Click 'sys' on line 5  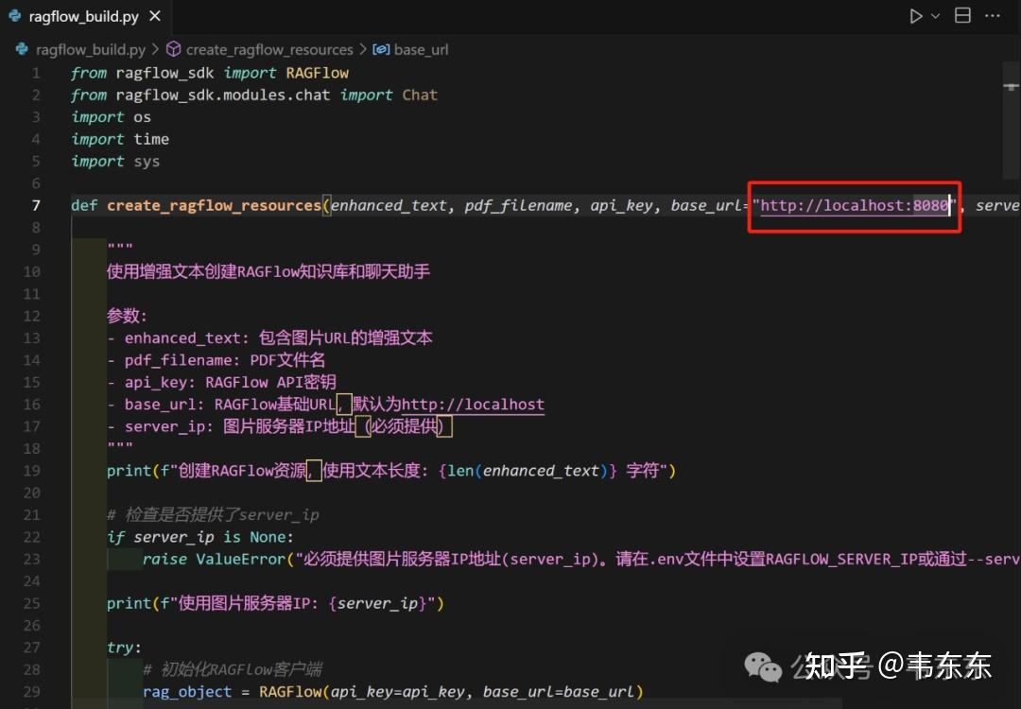coord(147,162)
